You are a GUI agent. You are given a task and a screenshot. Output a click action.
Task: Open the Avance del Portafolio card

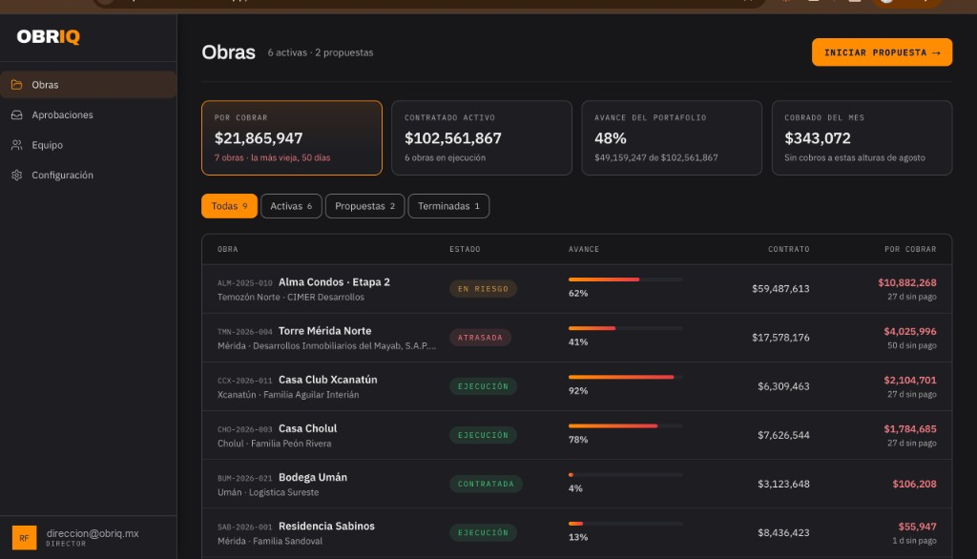pyautogui.click(x=672, y=137)
